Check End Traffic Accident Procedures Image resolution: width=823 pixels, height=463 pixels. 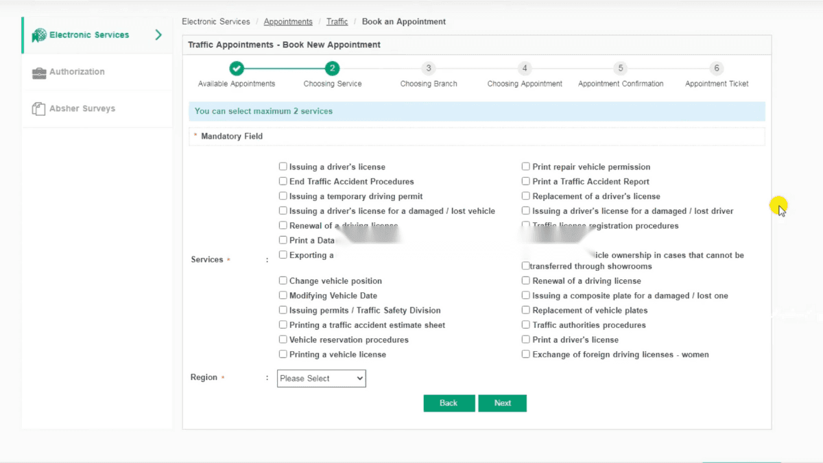coord(283,182)
